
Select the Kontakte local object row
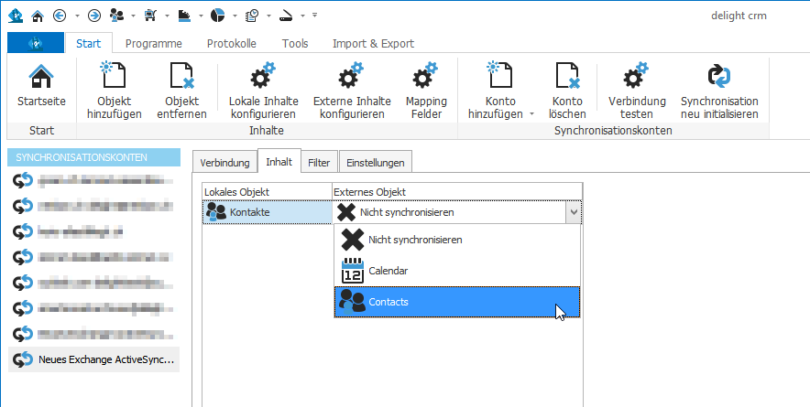(267, 212)
